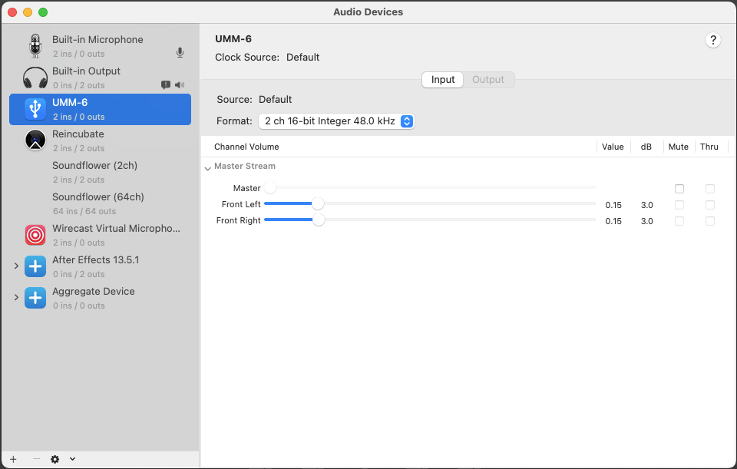This screenshot has height=469, width=737.
Task: Click the After Effects 13.5.1 plus icon
Action: click(x=35, y=266)
